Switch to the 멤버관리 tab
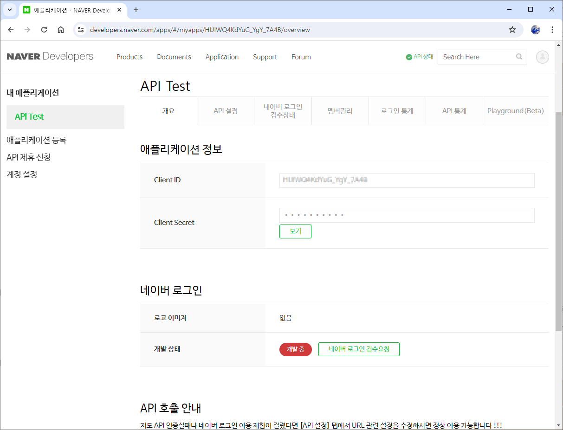 [340, 111]
